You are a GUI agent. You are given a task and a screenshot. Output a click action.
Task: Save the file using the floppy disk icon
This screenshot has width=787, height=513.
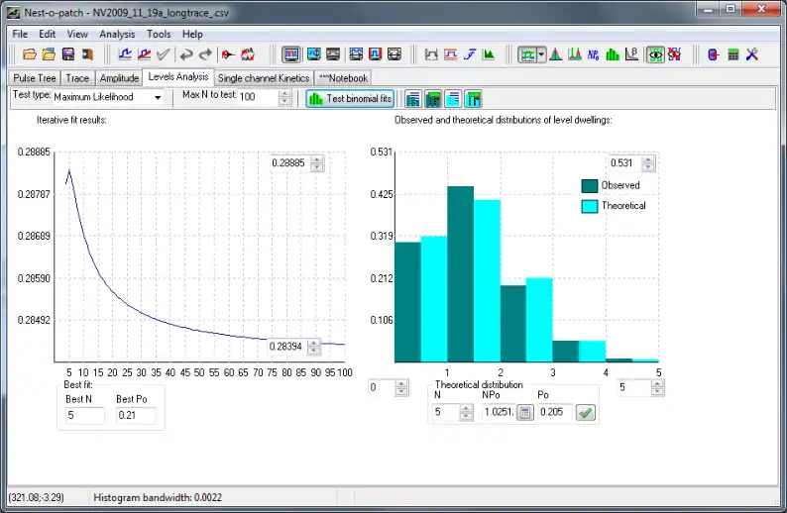click(68, 54)
